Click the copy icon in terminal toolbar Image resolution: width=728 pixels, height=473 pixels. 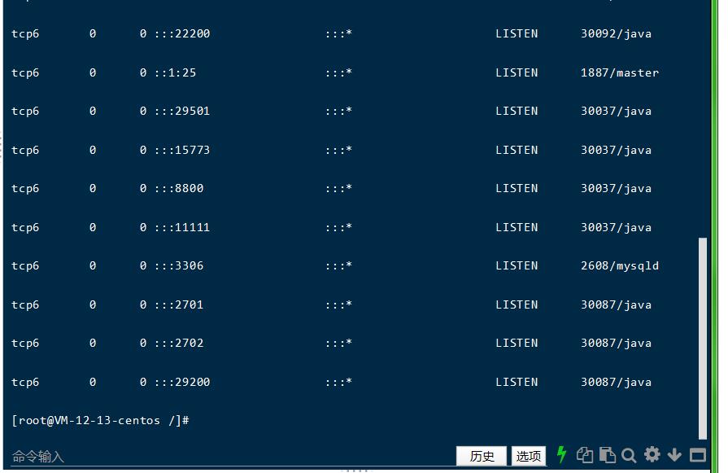point(584,455)
